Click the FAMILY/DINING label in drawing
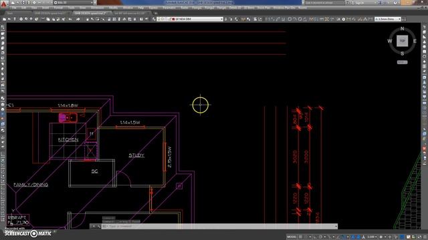The width and height of the screenshot is (428, 240). (x=31, y=185)
